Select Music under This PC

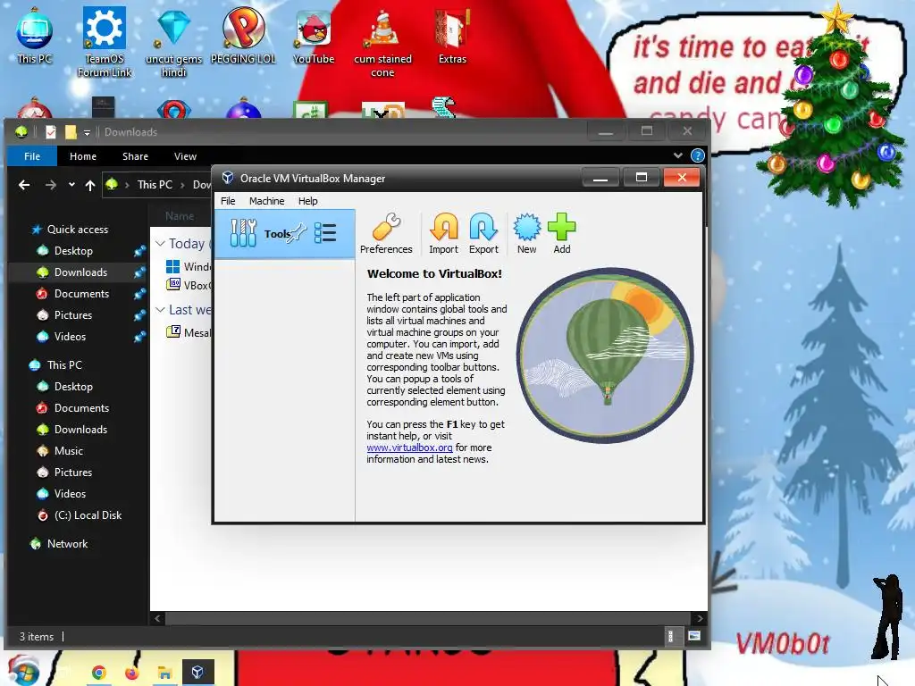coord(68,451)
